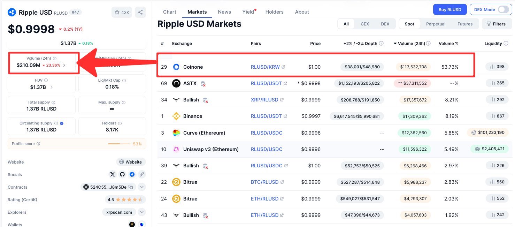Open the Holders tab
The width and height of the screenshot is (515, 227).
coord(274,12)
